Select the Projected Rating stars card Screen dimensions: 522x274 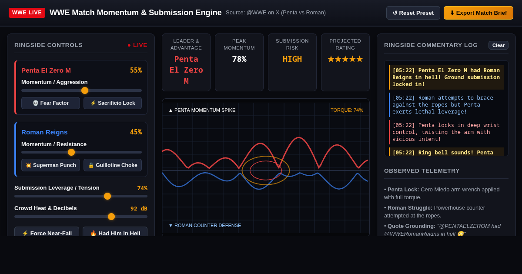[x=345, y=63]
